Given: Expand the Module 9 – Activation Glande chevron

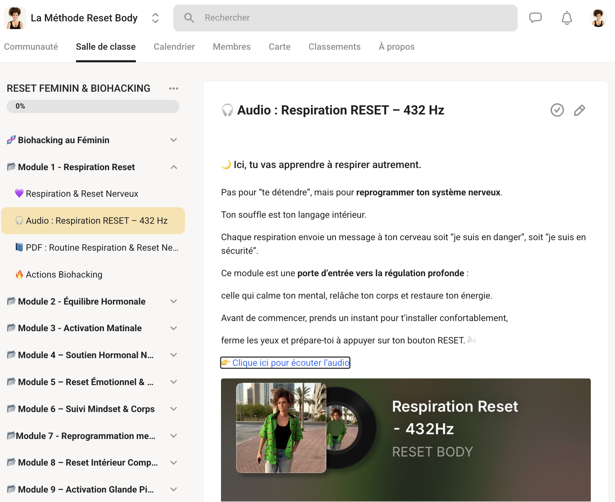Looking at the screenshot, I should (173, 489).
